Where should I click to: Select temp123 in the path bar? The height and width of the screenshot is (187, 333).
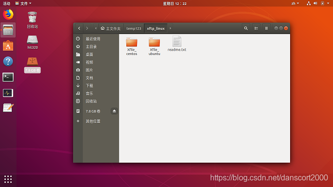point(134,28)
